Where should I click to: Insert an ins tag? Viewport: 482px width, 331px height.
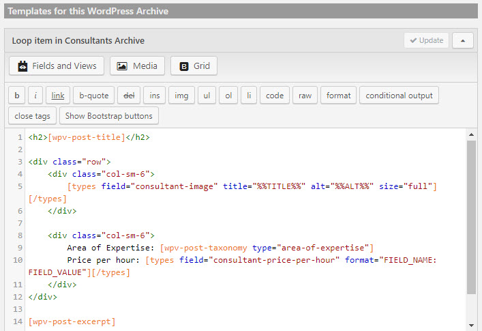[155, 96]
